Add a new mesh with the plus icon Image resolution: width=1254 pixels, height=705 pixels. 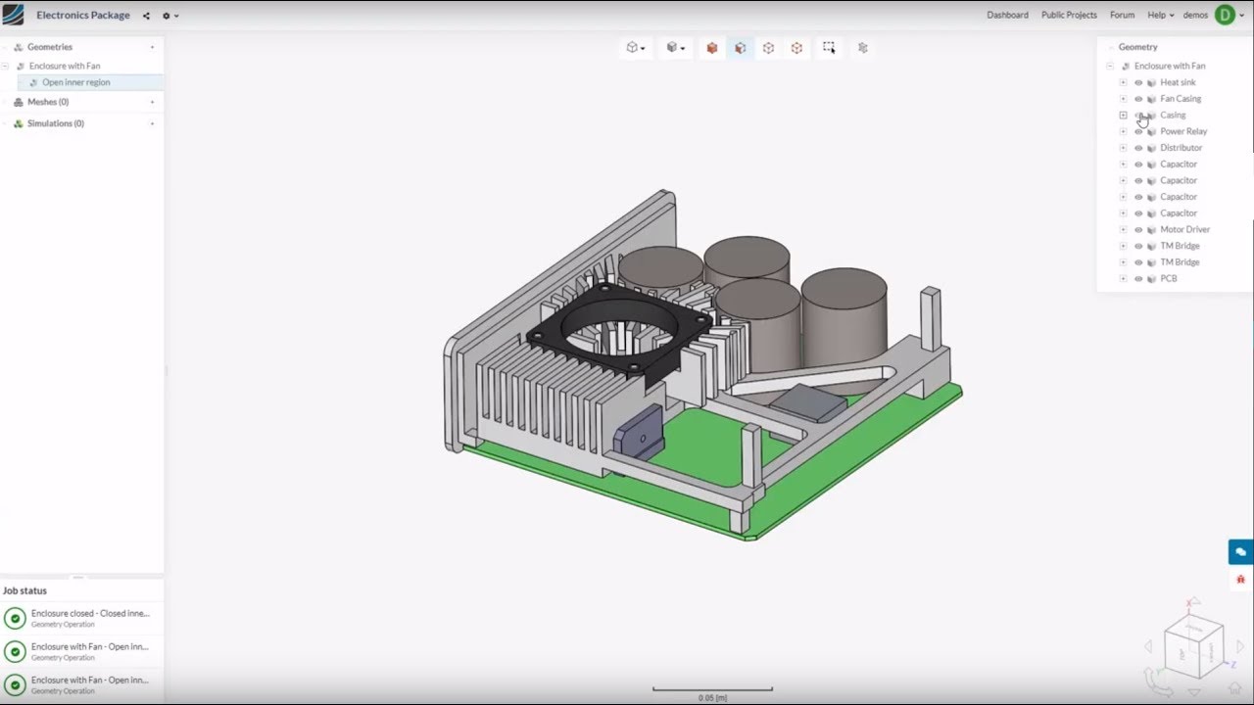tap(152, 102)
